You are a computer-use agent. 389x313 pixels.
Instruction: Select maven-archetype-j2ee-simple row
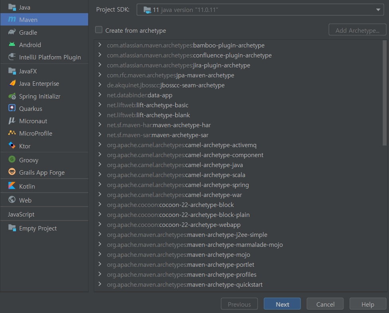(239, 234)
